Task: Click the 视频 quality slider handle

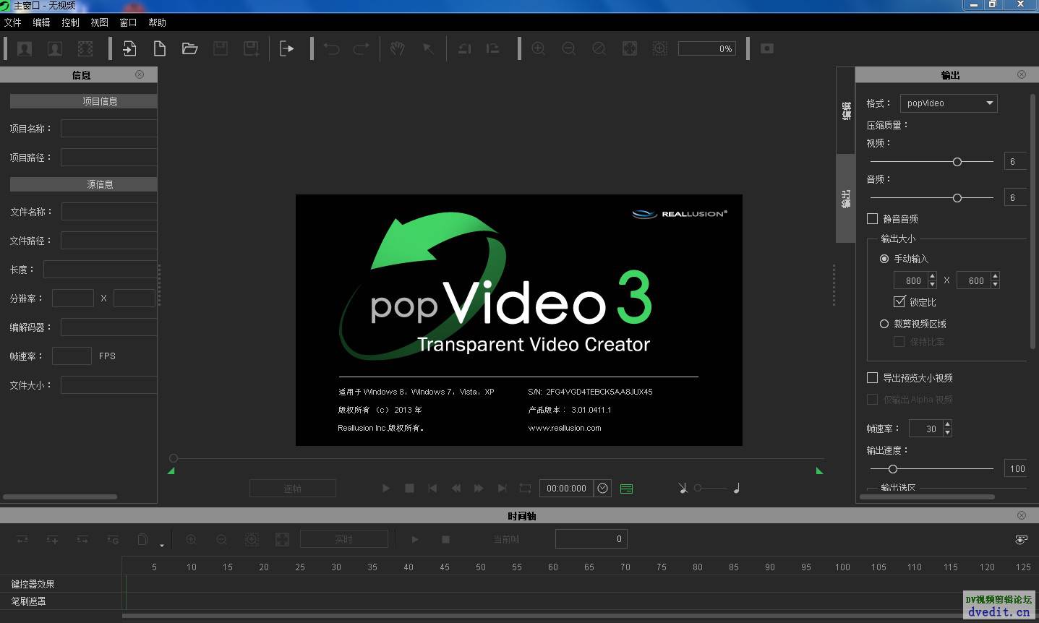Action: click(x=957, y=162)
